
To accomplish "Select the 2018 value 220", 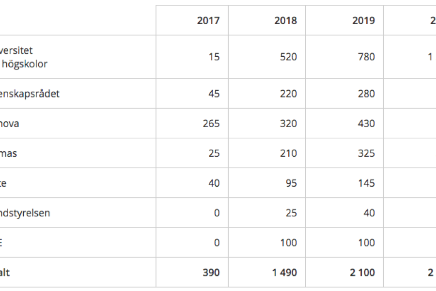I will [288, 94].
